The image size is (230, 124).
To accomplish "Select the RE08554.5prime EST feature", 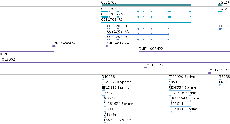I will (x=180, y=90).
